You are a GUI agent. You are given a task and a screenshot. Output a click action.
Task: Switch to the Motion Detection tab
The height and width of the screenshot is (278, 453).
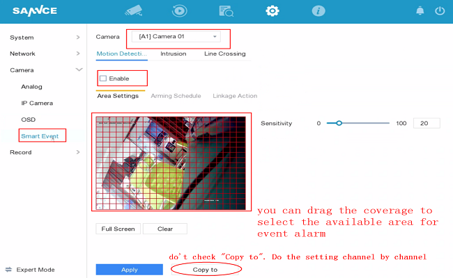[122, 54]
